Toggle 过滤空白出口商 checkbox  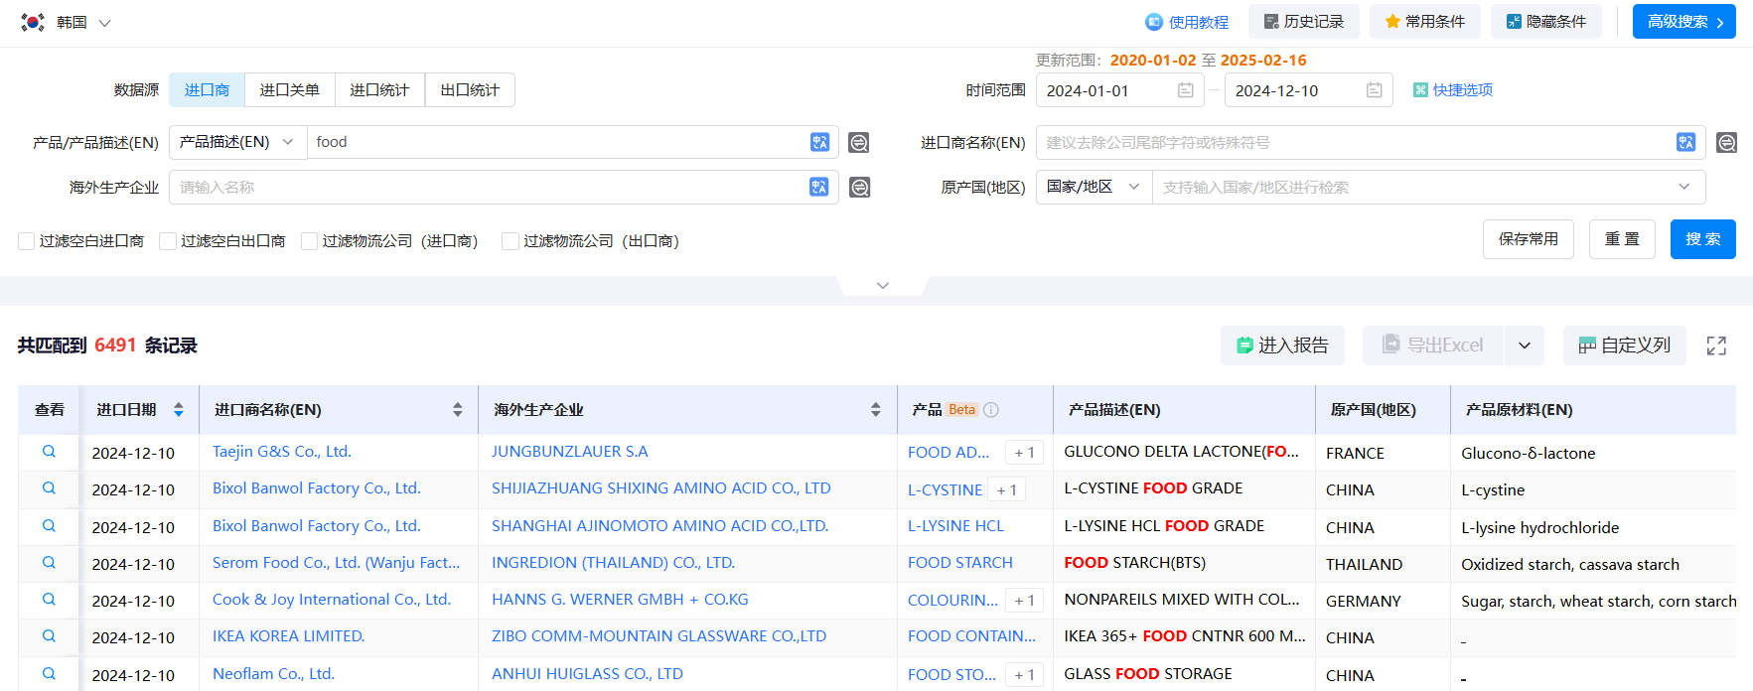168,241
